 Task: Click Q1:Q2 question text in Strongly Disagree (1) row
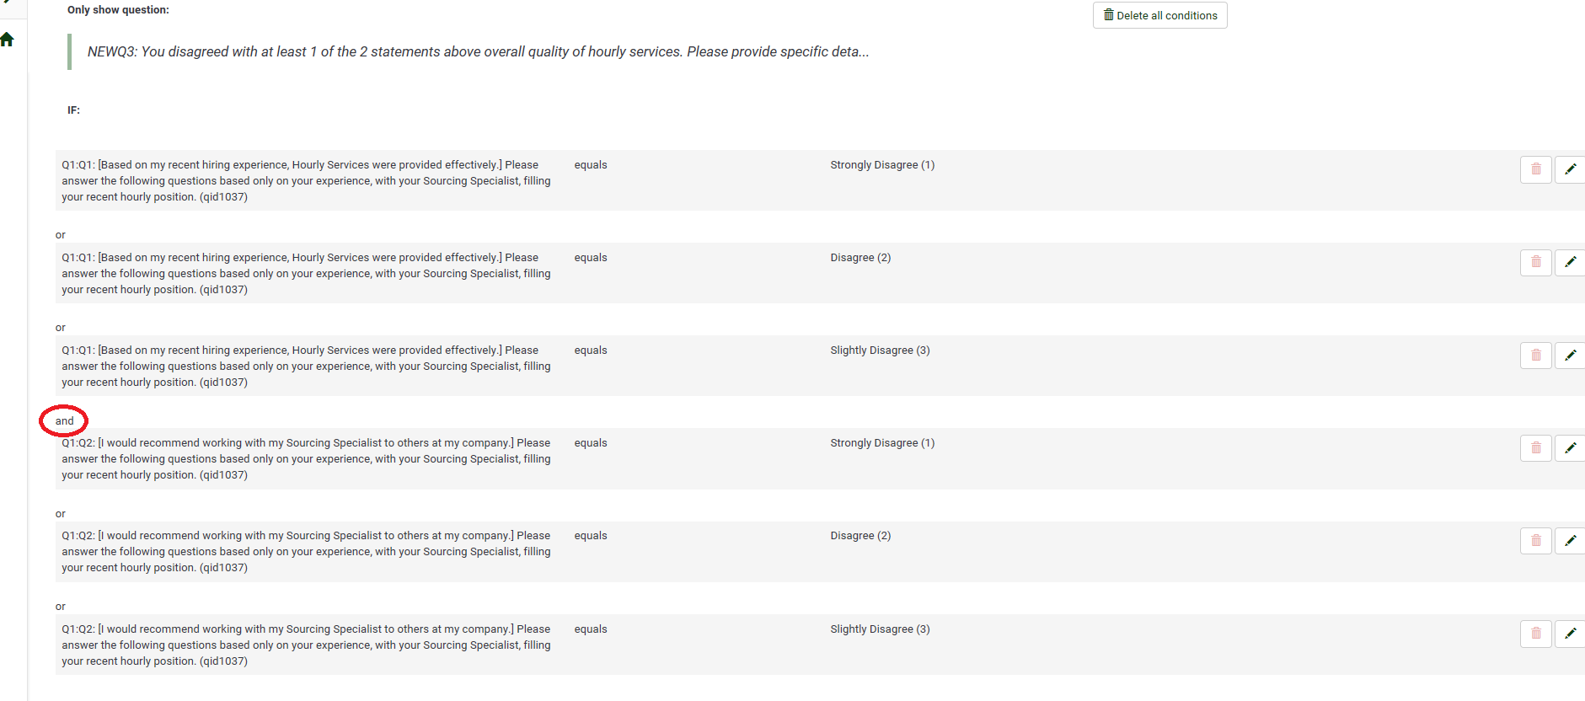307,459
